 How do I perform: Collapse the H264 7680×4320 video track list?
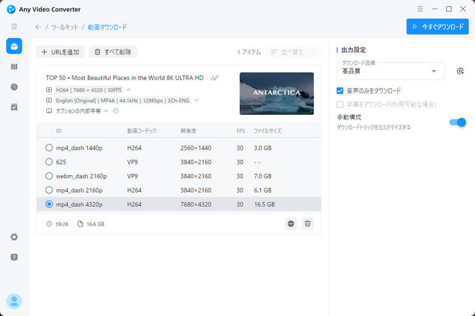click(x=128, y=90)
